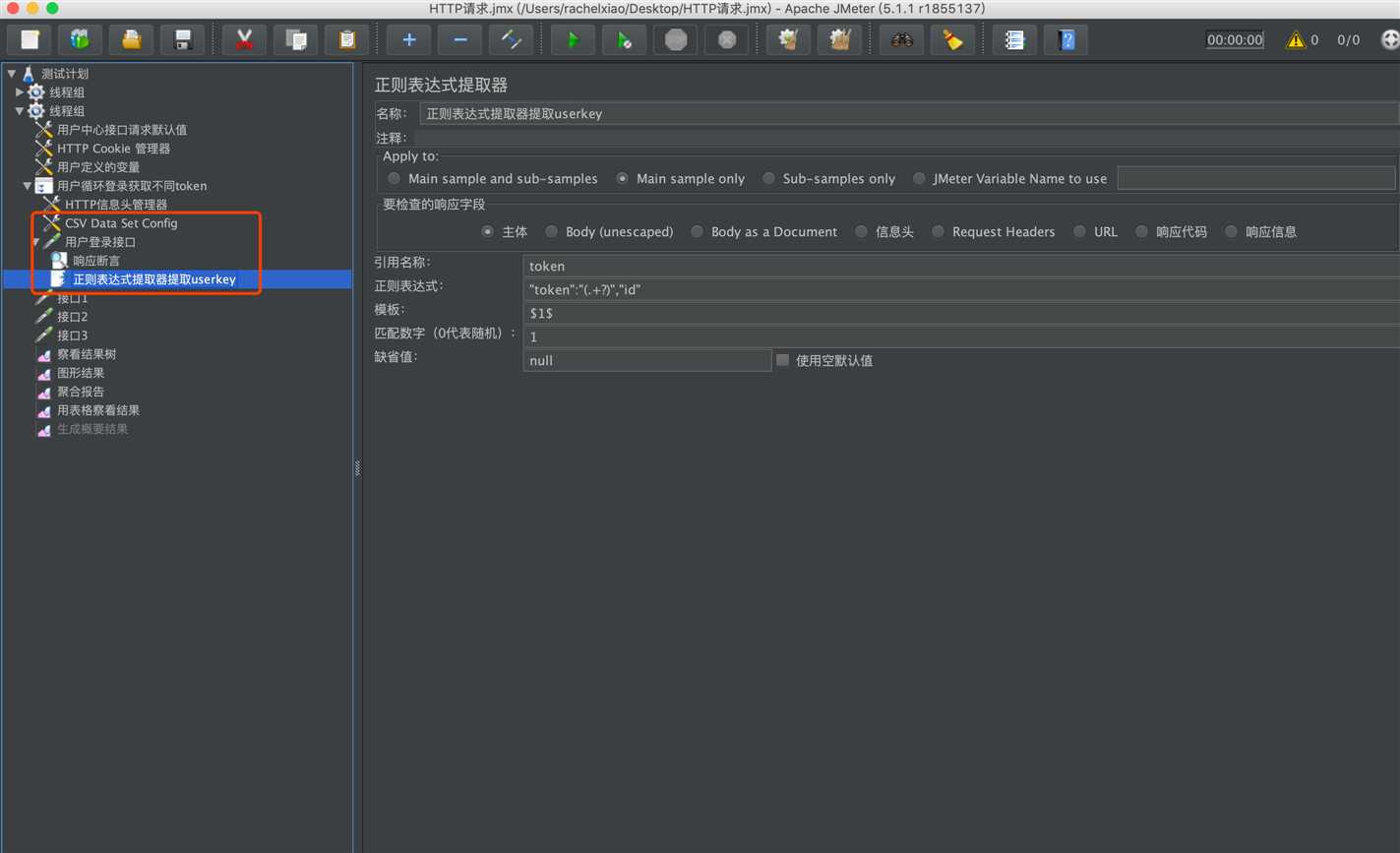Open 聚合报告 listener
The image size is (1400, 853).
tap(81, 391)
